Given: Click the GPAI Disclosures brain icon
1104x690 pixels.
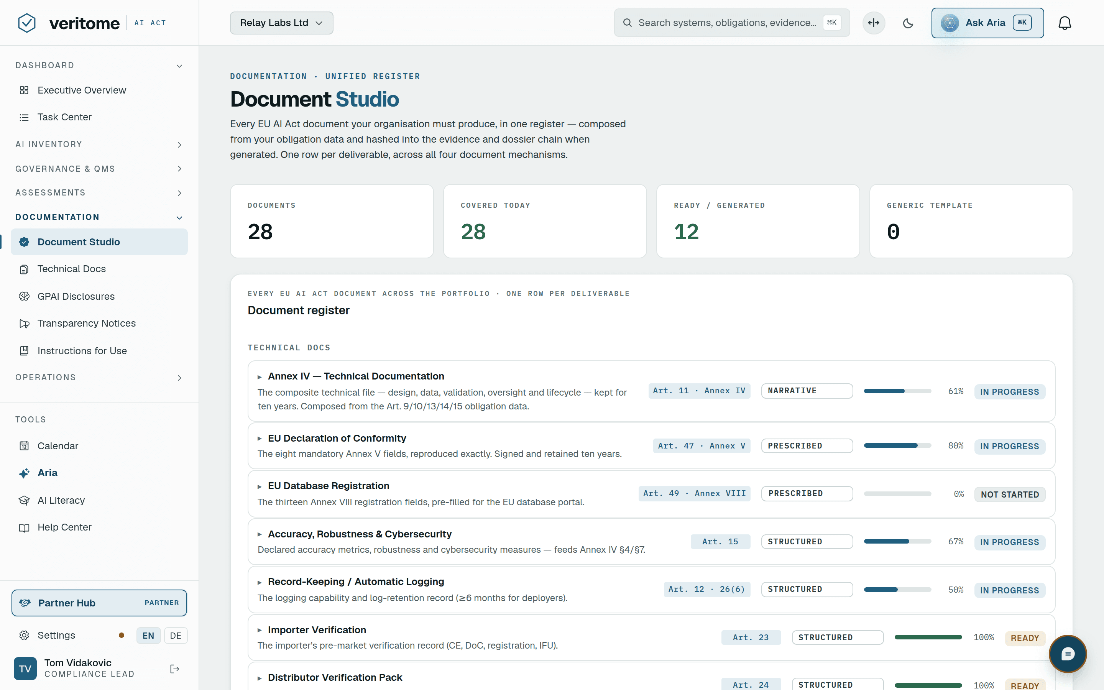Looking at the screenshot, I should tap(24, 297).
